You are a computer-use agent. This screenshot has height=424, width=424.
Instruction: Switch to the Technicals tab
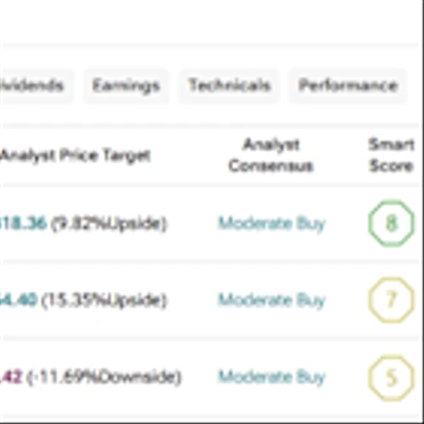(x=229, y=86)
